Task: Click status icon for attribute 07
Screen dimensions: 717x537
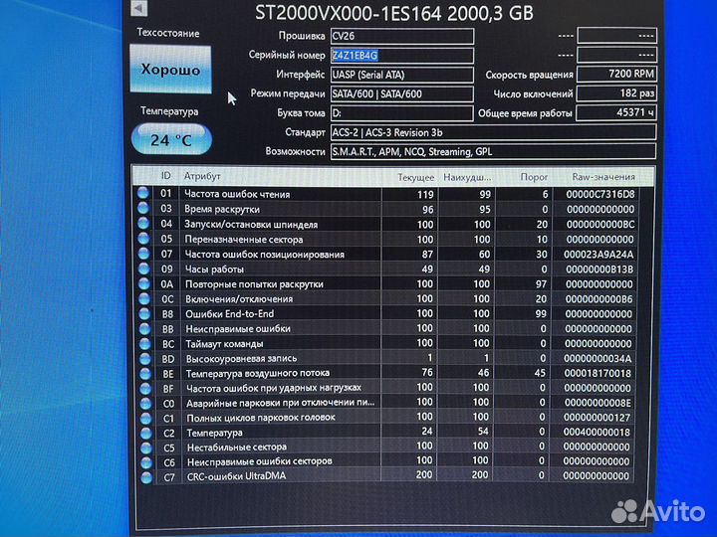Action: 144,254
